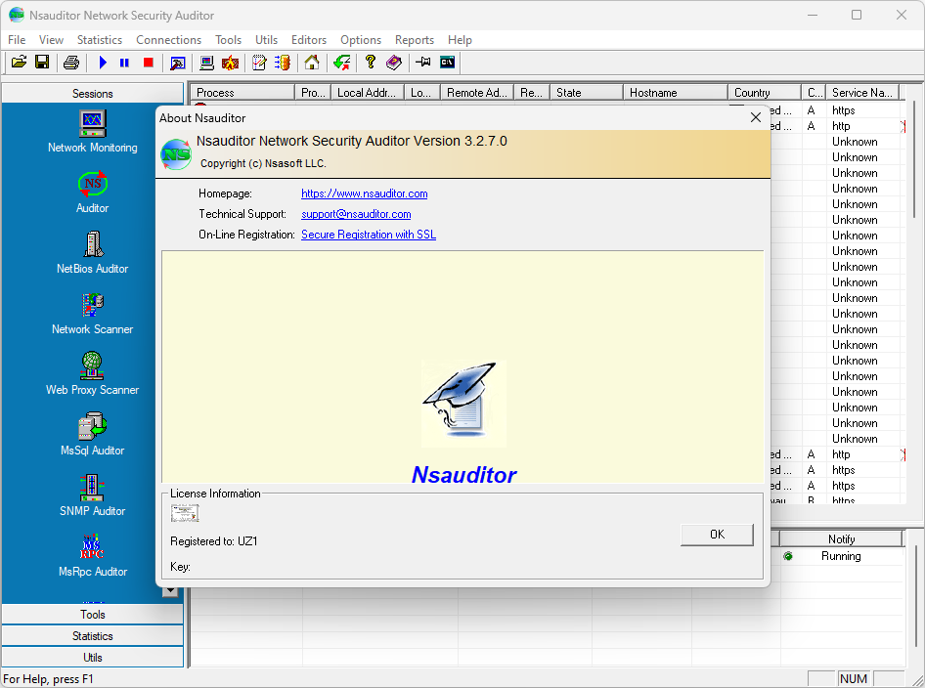Screen dimensions: 925x688
Task: Click the Nsauditor graduation cap logo
Action: 463,404
